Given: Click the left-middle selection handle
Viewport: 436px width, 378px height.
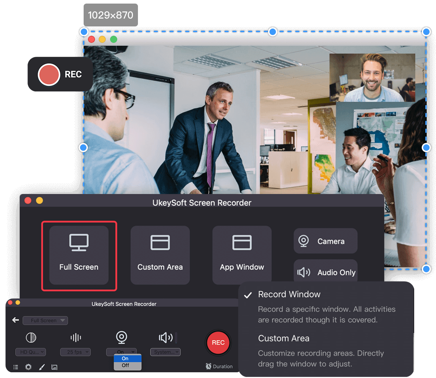Looking at the screenshot, I should [x=83, y=147].
